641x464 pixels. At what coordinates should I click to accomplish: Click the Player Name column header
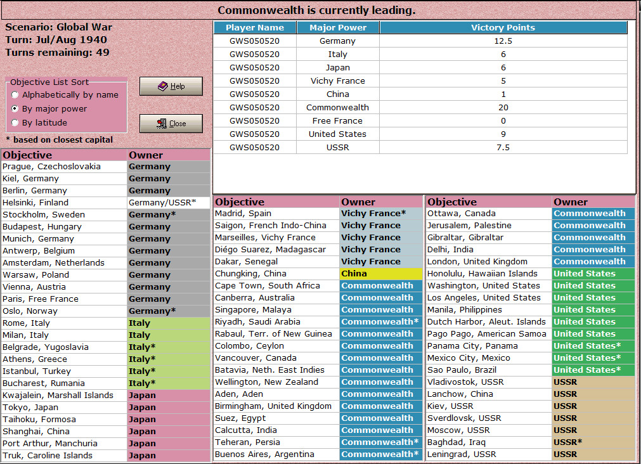255,27
